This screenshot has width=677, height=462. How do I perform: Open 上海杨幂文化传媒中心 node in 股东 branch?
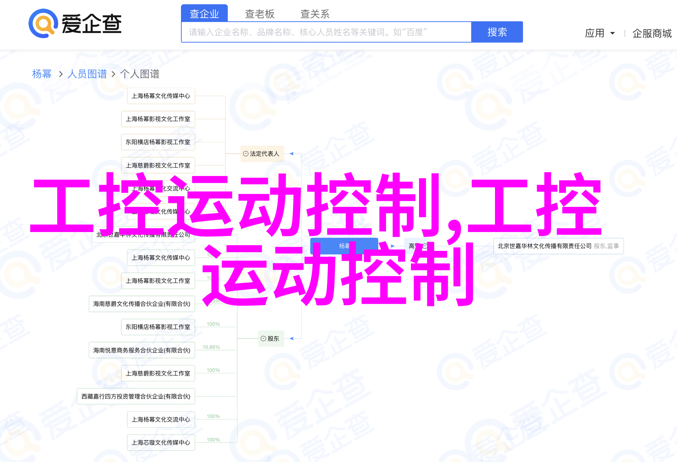tap(161, 258)
